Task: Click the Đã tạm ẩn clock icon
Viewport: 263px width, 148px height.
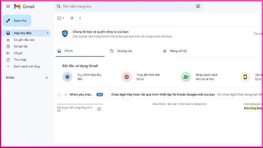Action: 8,46
